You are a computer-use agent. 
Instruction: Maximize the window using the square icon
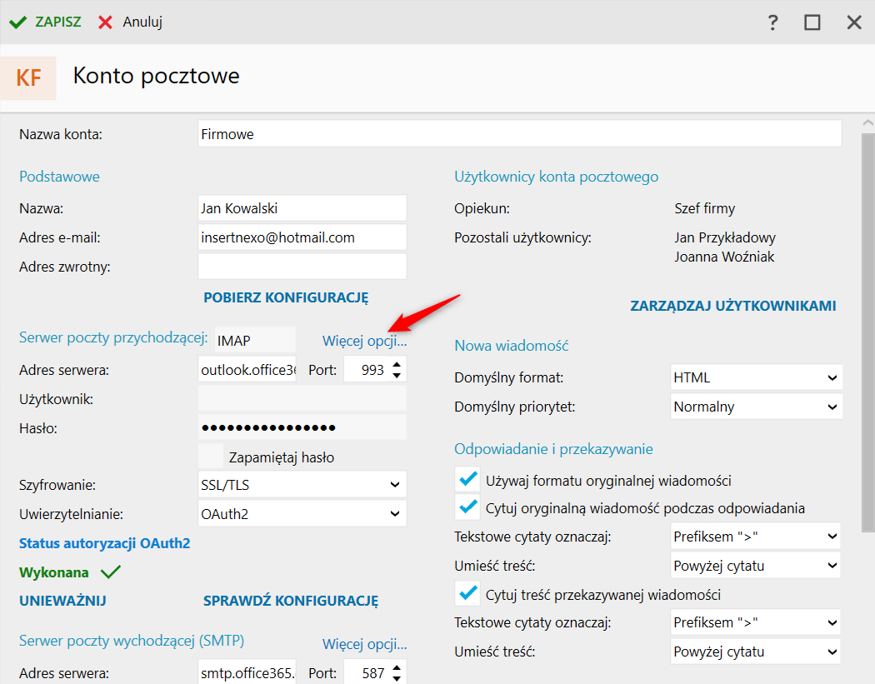click(x=812, y=22)
